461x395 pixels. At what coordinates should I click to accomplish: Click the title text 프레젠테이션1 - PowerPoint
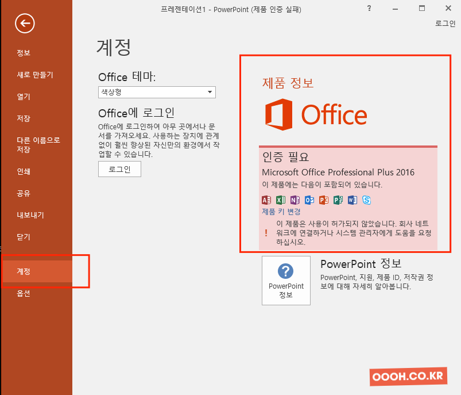click(204, 9)
